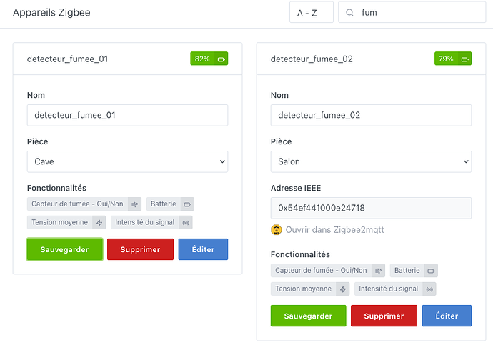Focus the search field containing fum
The width and height of the screenshot is (493, 345).
pos(412,12)
